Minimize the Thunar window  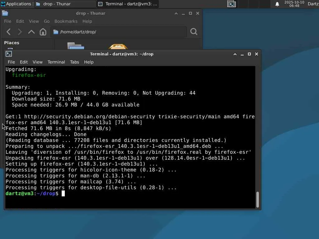click(x=183, y=13)
